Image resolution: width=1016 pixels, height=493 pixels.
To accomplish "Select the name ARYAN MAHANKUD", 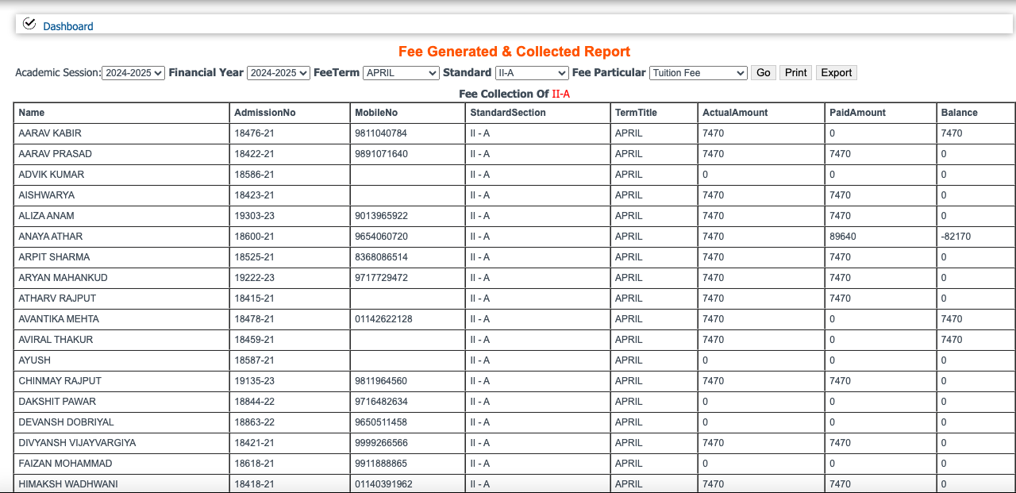I will coord(63,278).
